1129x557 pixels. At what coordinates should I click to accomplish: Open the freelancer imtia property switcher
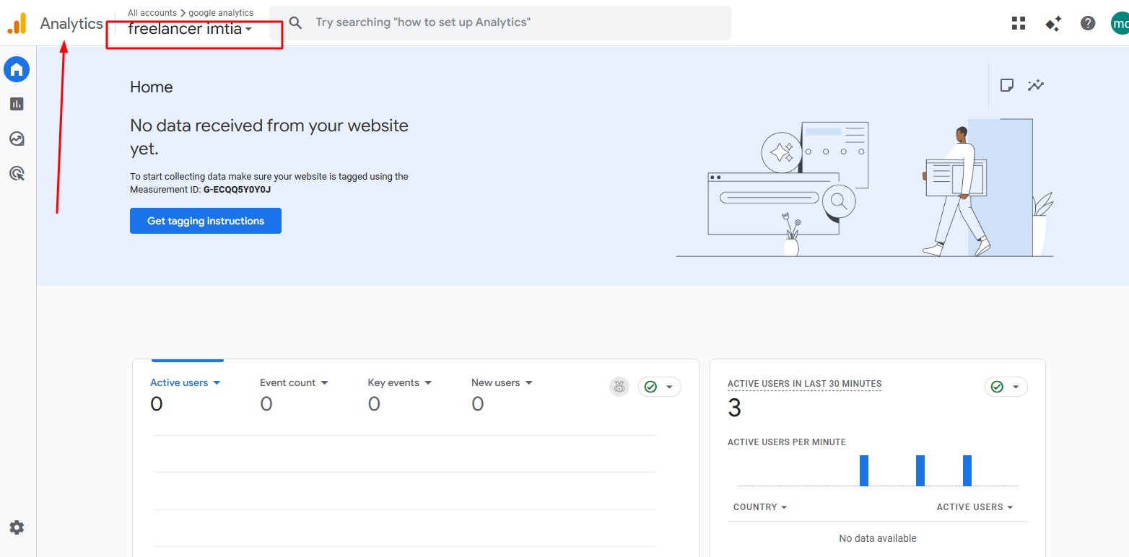click(x=188, y=29)
